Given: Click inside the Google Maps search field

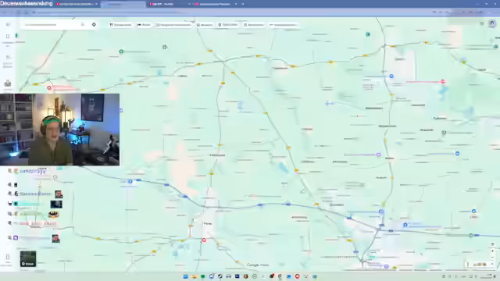Looking at the screenshot, I should (x=51, y=24).
